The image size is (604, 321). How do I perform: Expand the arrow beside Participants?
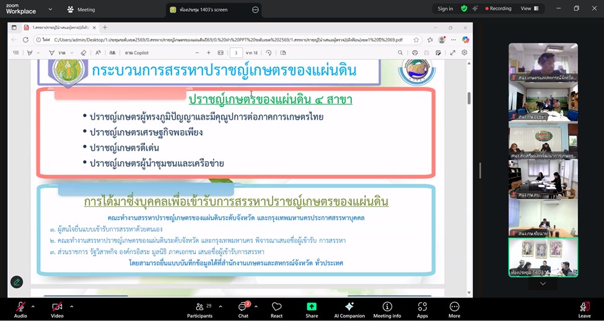click(221, 307)
